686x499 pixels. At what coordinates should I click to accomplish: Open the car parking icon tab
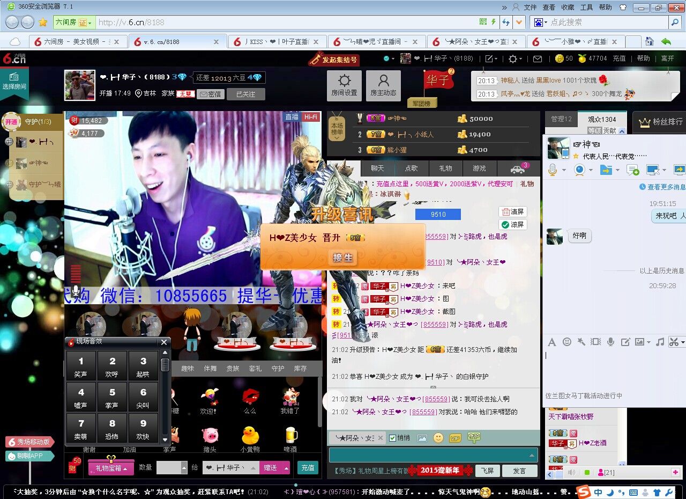(518, 169)
